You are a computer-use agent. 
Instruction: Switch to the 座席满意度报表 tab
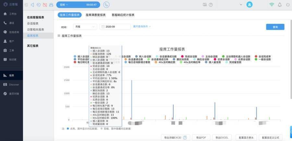point(95,15)
